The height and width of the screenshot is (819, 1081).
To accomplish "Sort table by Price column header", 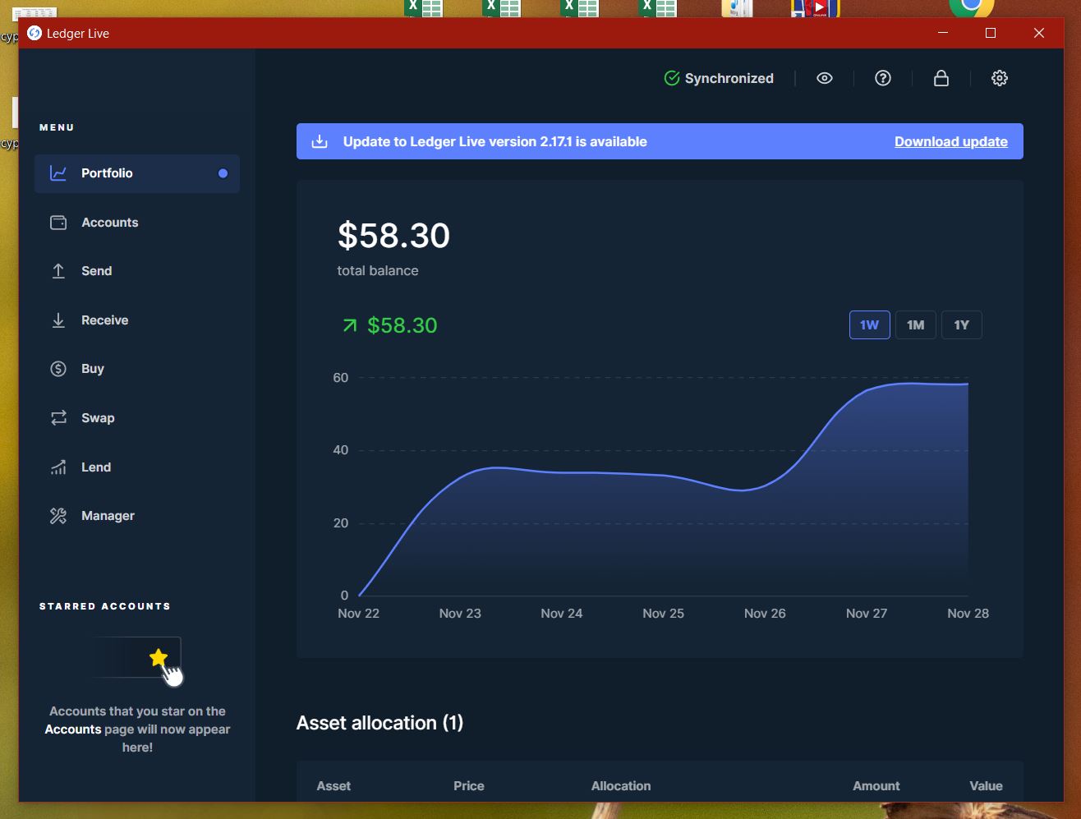I will [469, 786].
